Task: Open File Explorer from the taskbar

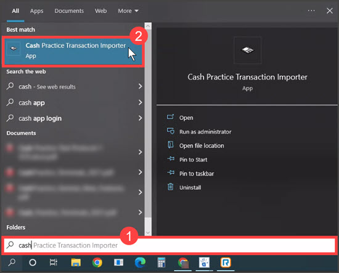Action: pos(76,263)
